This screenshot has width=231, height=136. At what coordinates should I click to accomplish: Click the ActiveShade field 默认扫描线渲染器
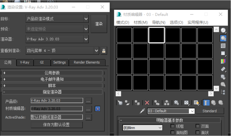[x=57, y=117]
